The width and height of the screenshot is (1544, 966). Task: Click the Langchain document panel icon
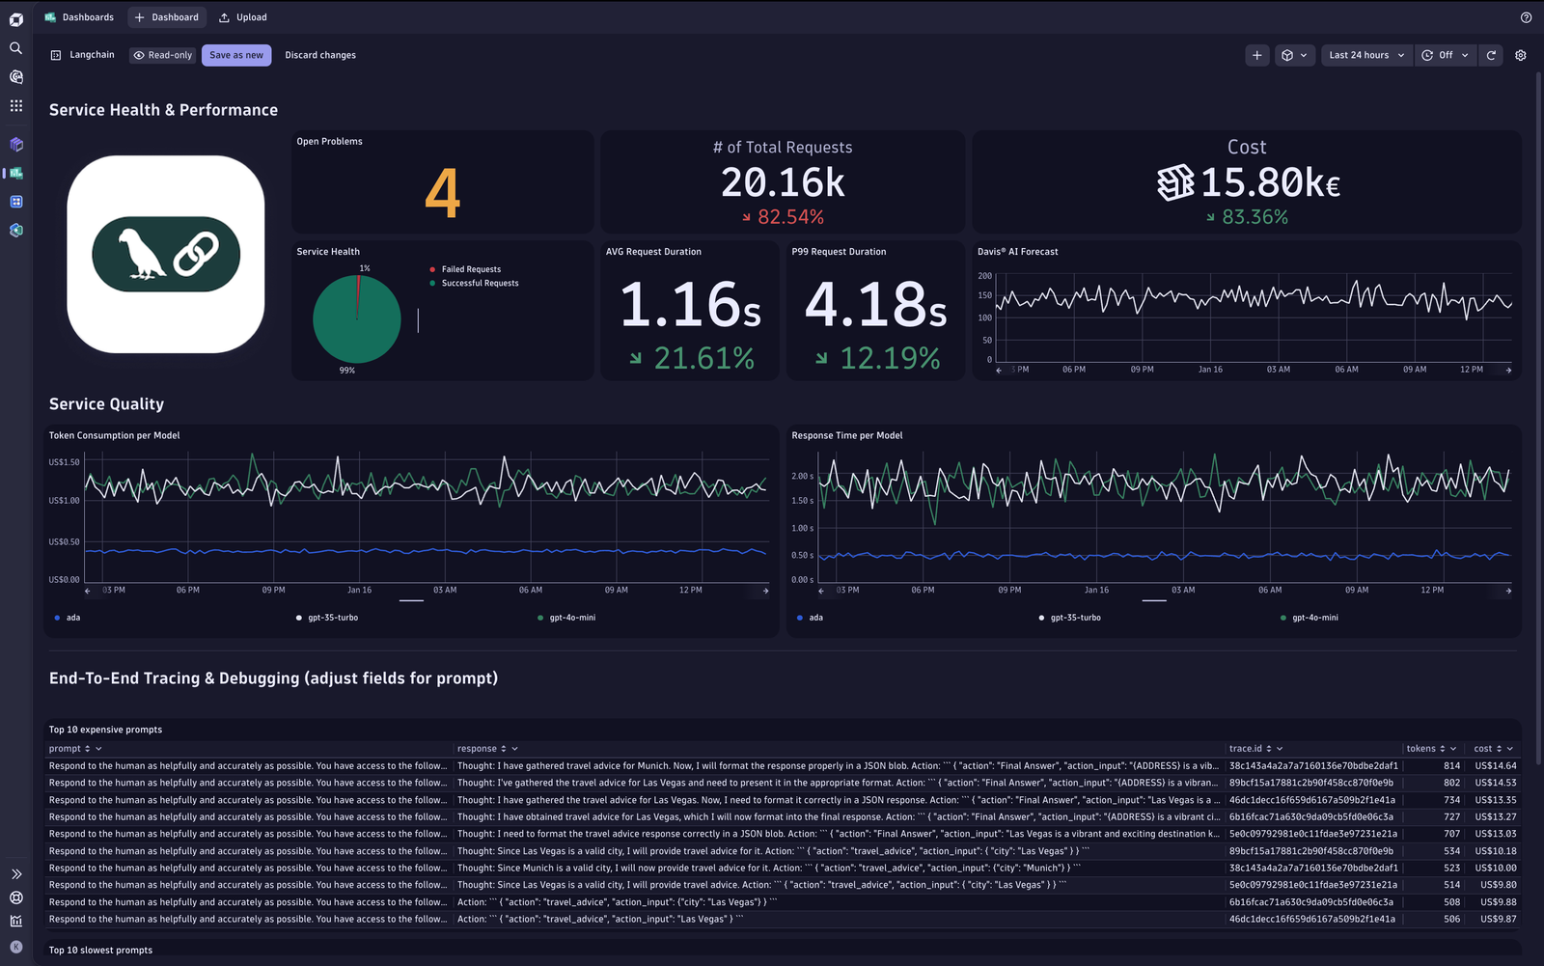56,55
